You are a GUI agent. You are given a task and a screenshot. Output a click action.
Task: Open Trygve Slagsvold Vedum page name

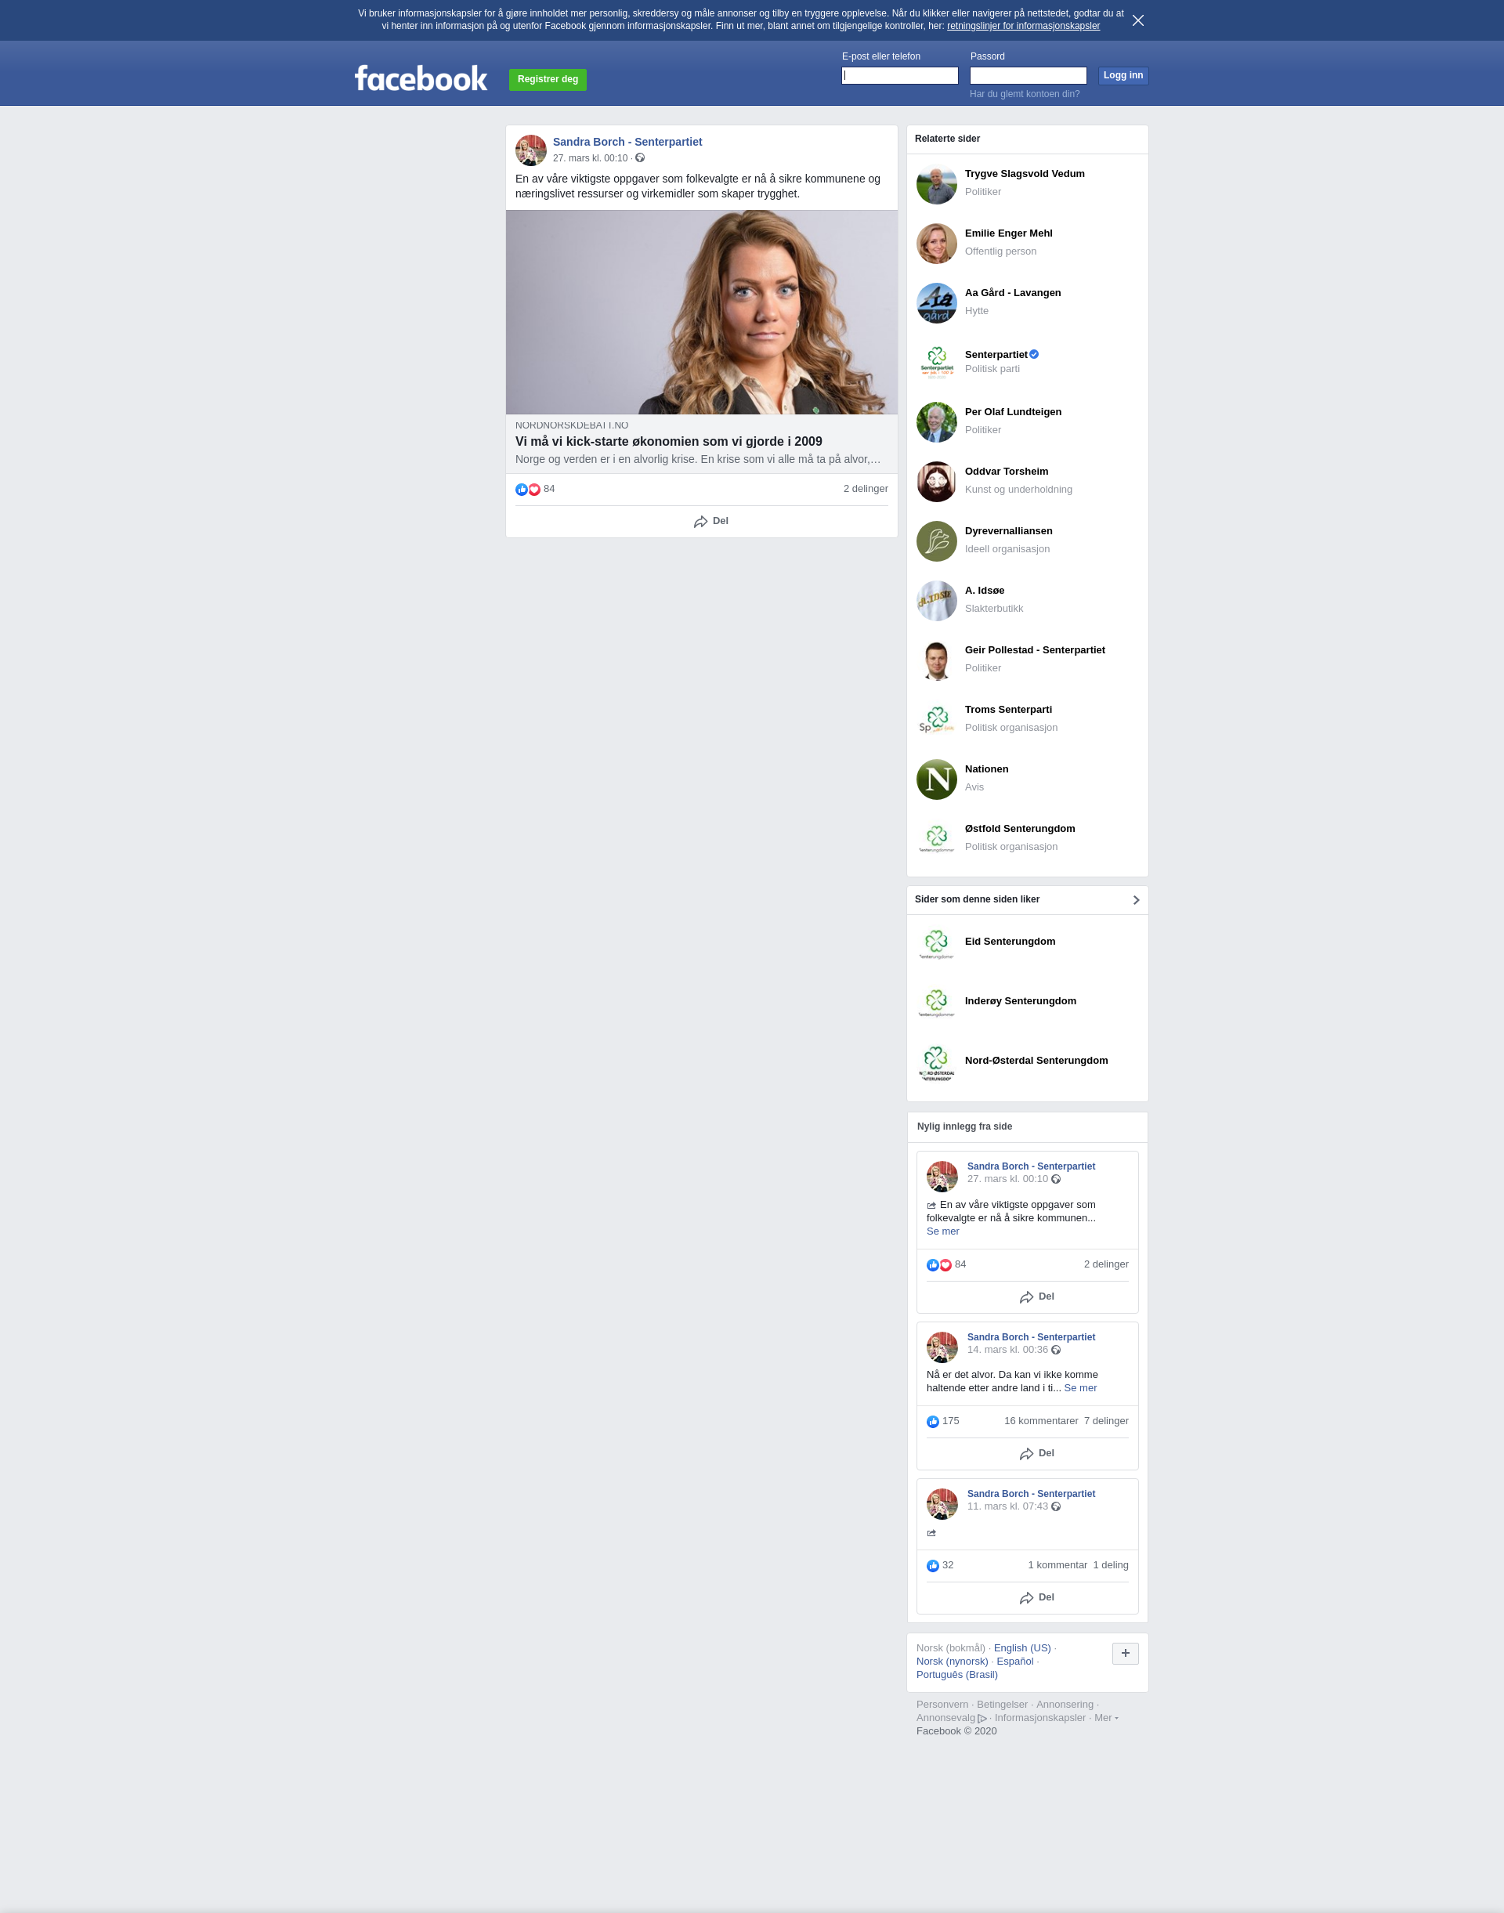(1024, 173)
